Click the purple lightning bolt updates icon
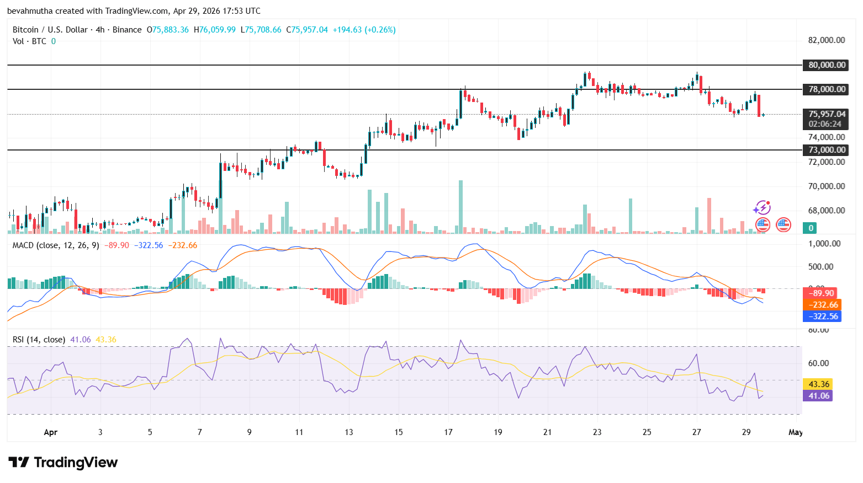The width and height of the screenshot is (863, 483). 762,208
